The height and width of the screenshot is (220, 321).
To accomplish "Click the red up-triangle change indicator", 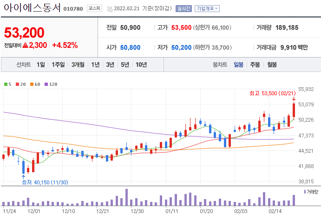I will [x=25, y=45].
